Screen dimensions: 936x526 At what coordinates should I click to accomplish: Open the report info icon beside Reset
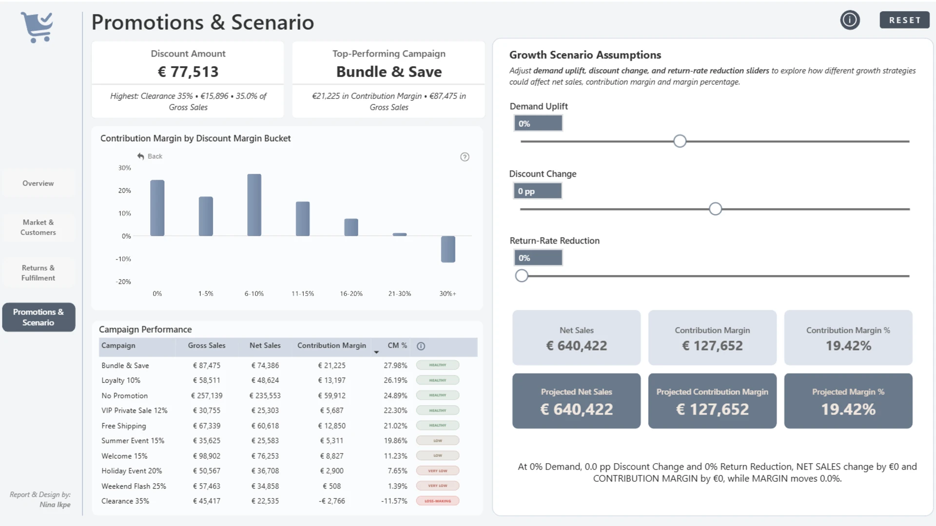pyautogui.click(x=850, y=20)
